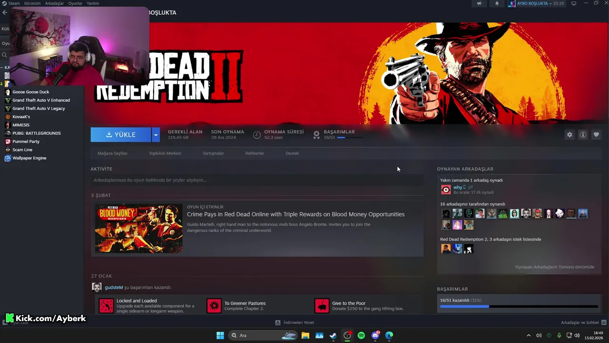Open the install options dropdown arrow beside YÜKLE
609x343 pixels.
156,135
